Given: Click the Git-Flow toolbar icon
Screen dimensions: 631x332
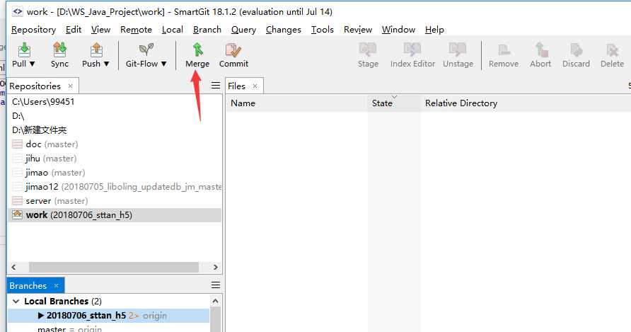Looking at the screenshot, I should click(x=146, y=50).
